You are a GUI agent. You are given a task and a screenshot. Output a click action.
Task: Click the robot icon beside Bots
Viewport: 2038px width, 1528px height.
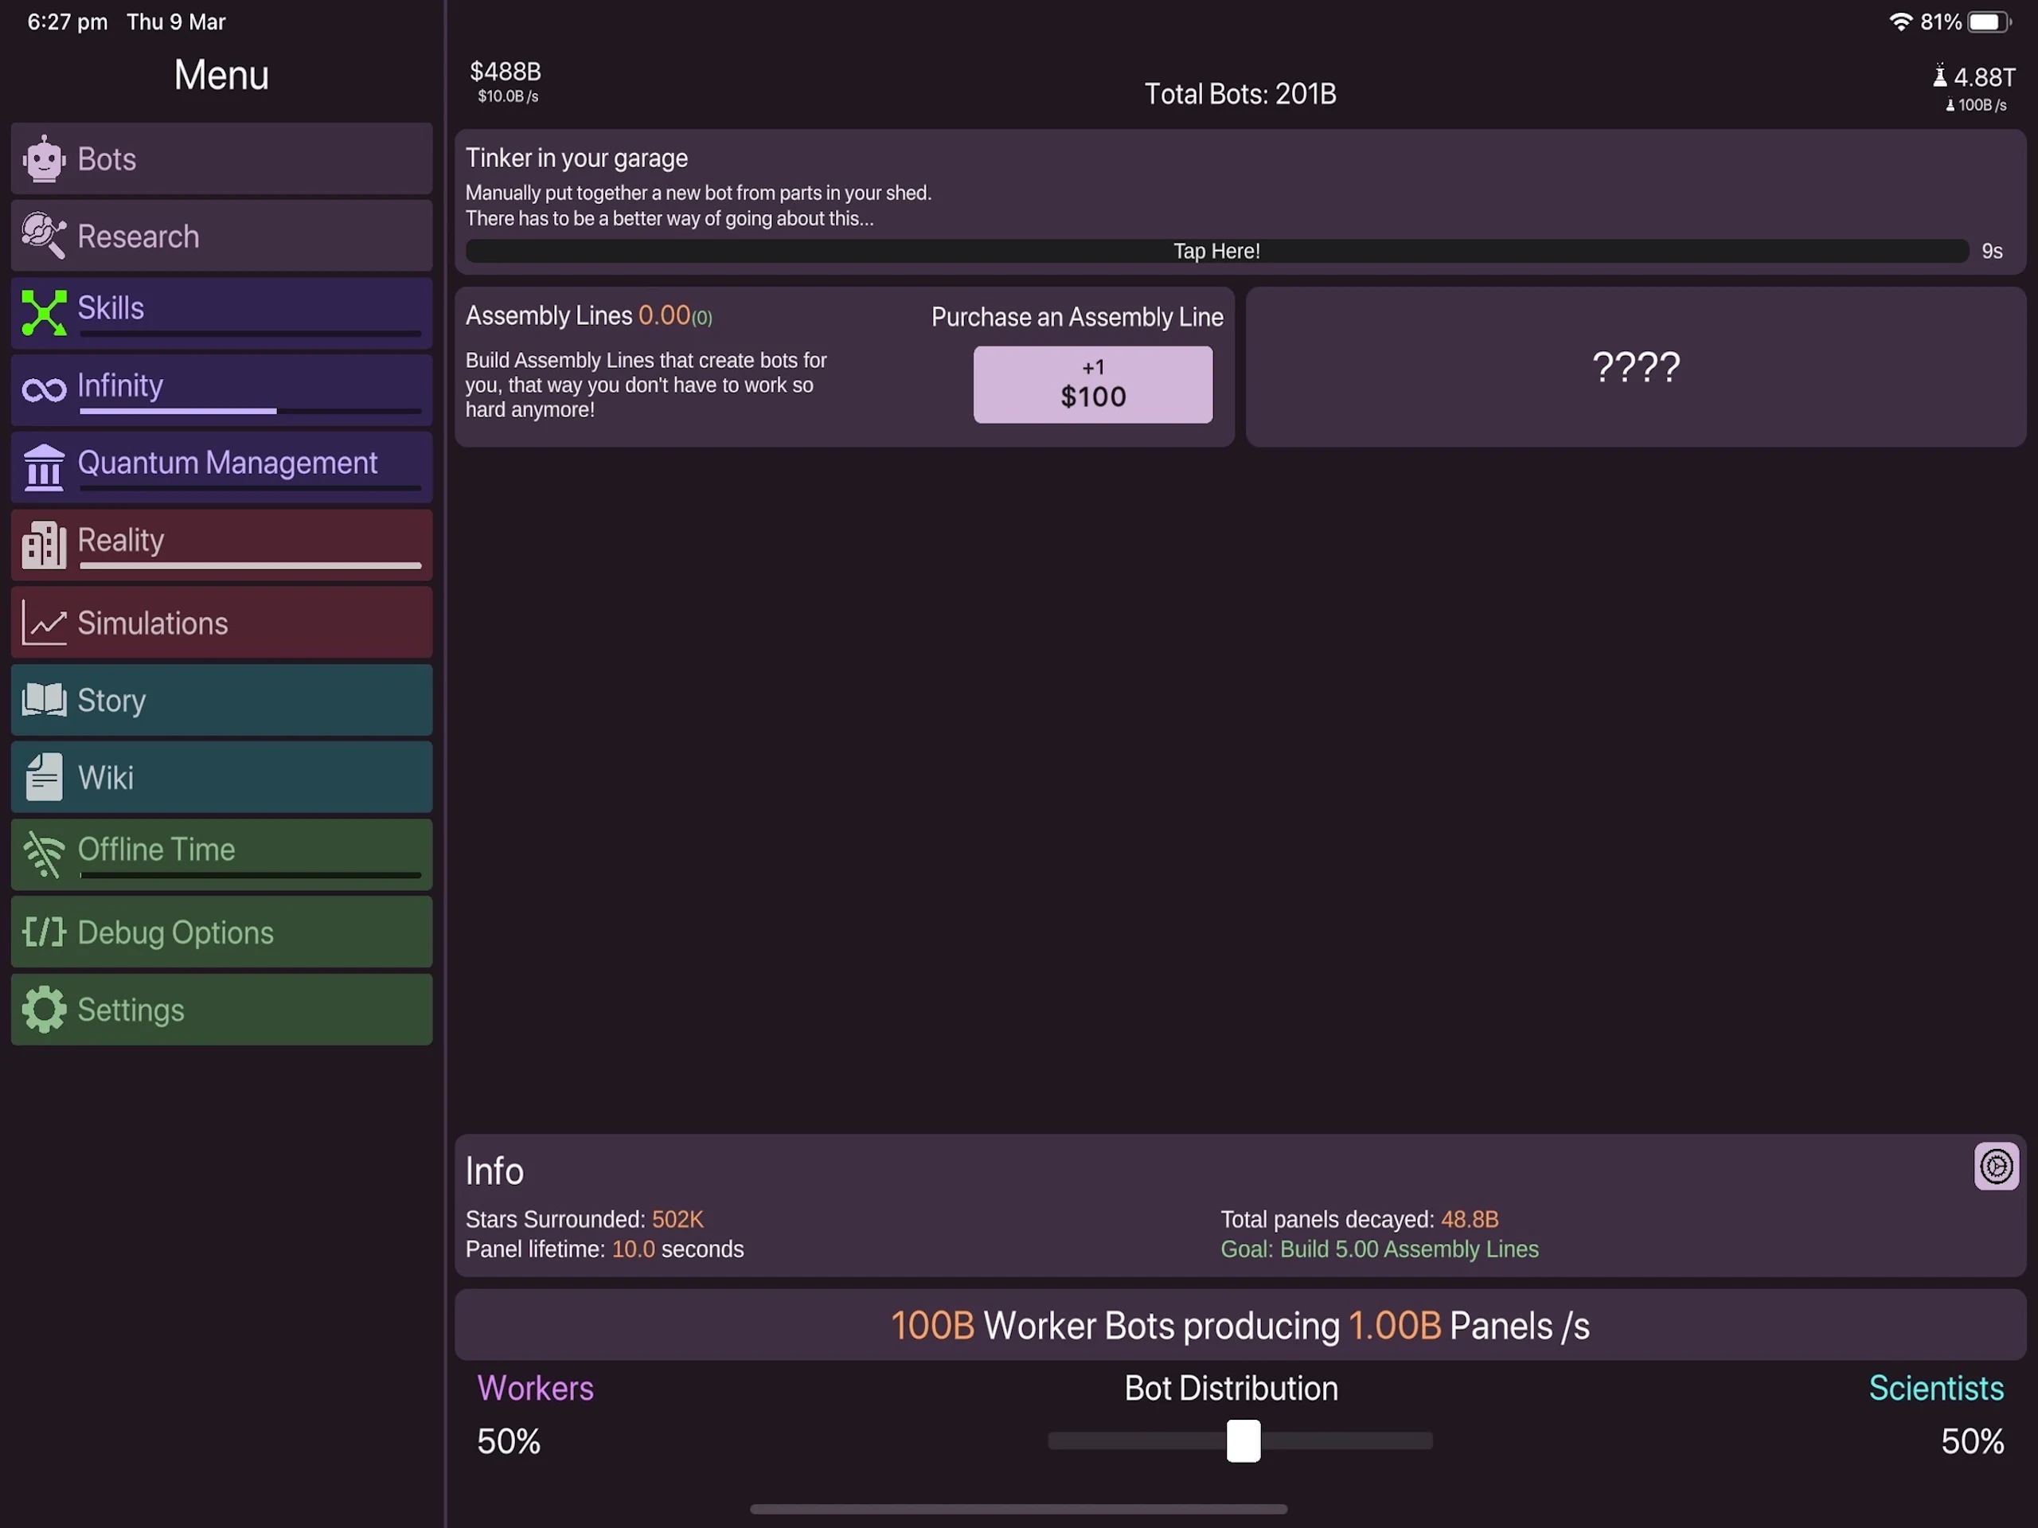[x=43, y=159]
